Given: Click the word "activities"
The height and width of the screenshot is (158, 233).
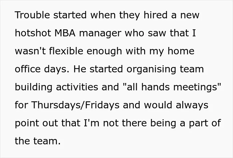Looking at the screenshot, I should click(x=77, y=87).
